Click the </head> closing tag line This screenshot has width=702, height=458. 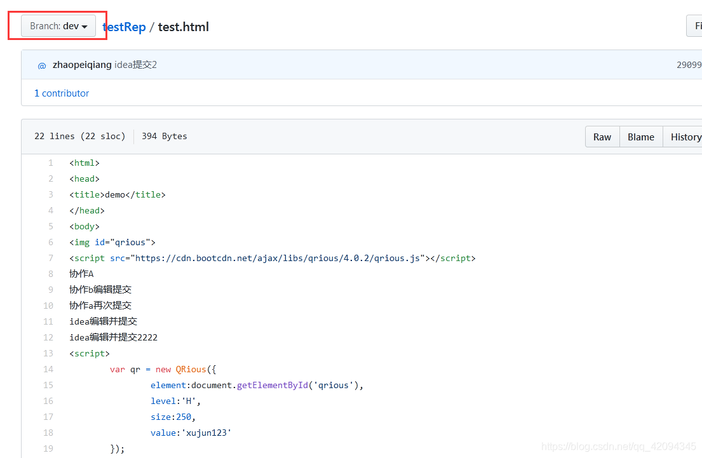pos(87,210)
